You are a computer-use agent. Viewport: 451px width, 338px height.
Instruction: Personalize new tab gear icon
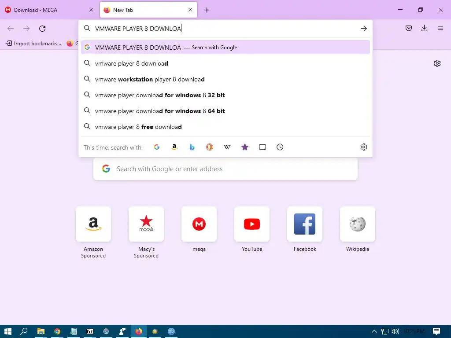[x=437, y=63]
